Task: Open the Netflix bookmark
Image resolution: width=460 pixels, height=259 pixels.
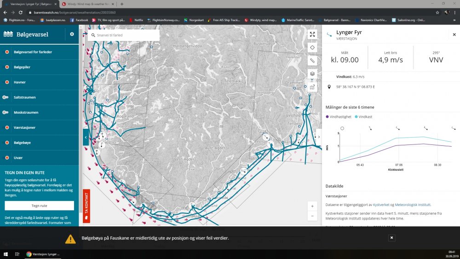Action: pyautogui.click(x=136, y=20)
